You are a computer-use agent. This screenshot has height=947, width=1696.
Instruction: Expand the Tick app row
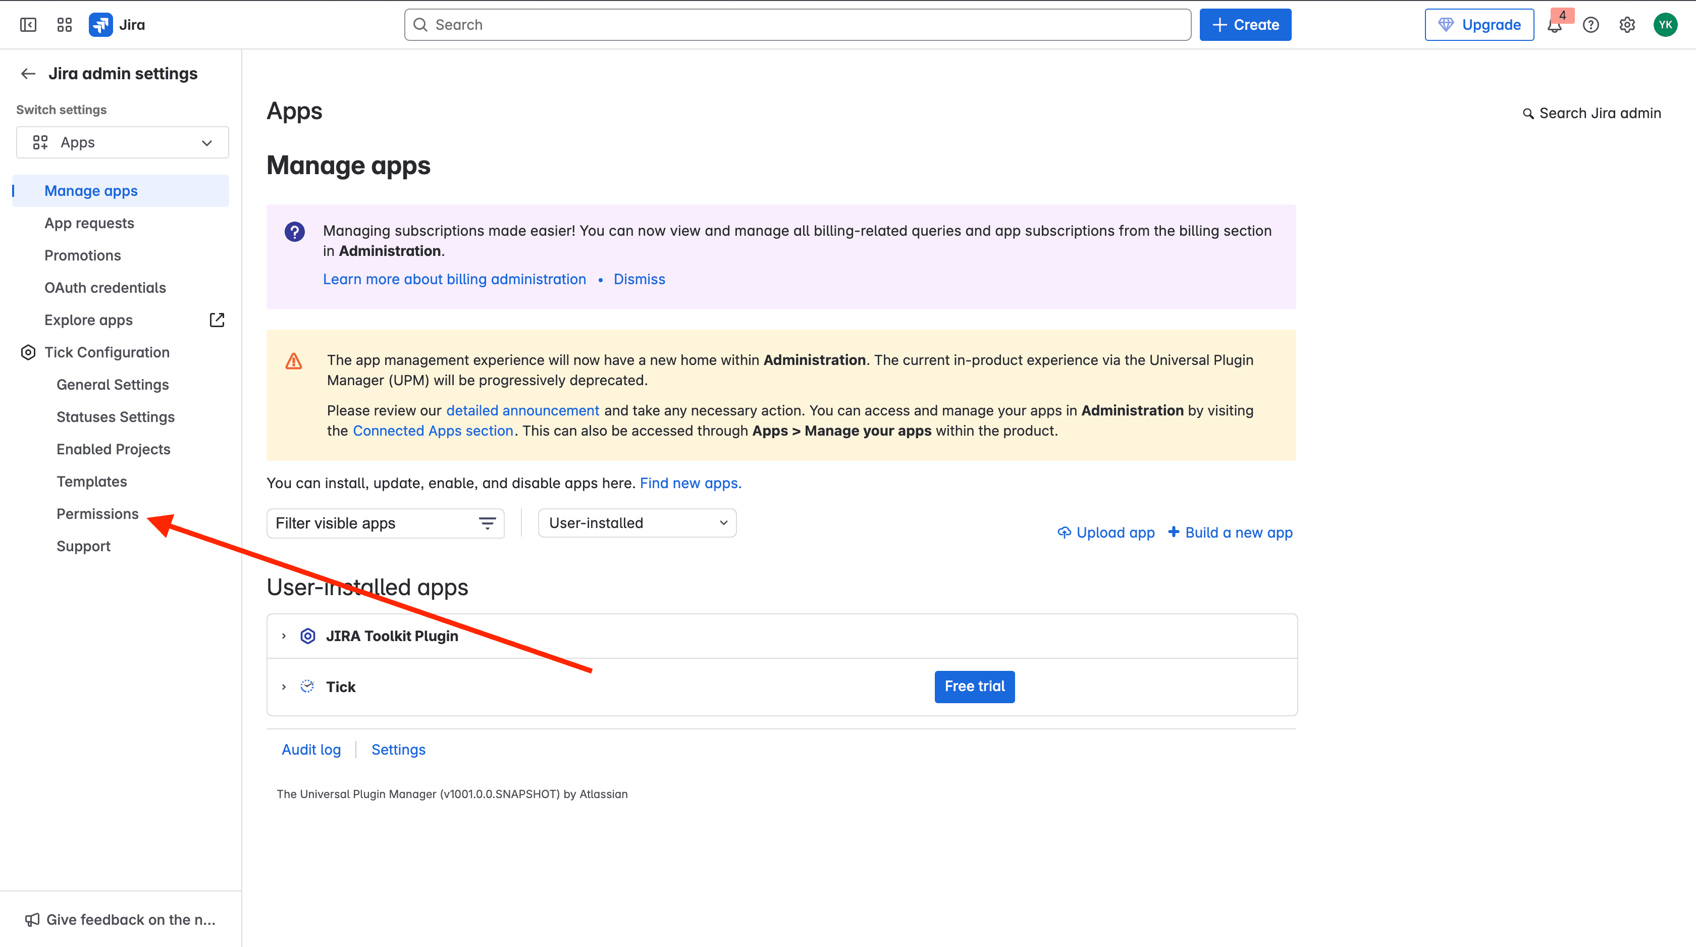click(x=284, y=687)
